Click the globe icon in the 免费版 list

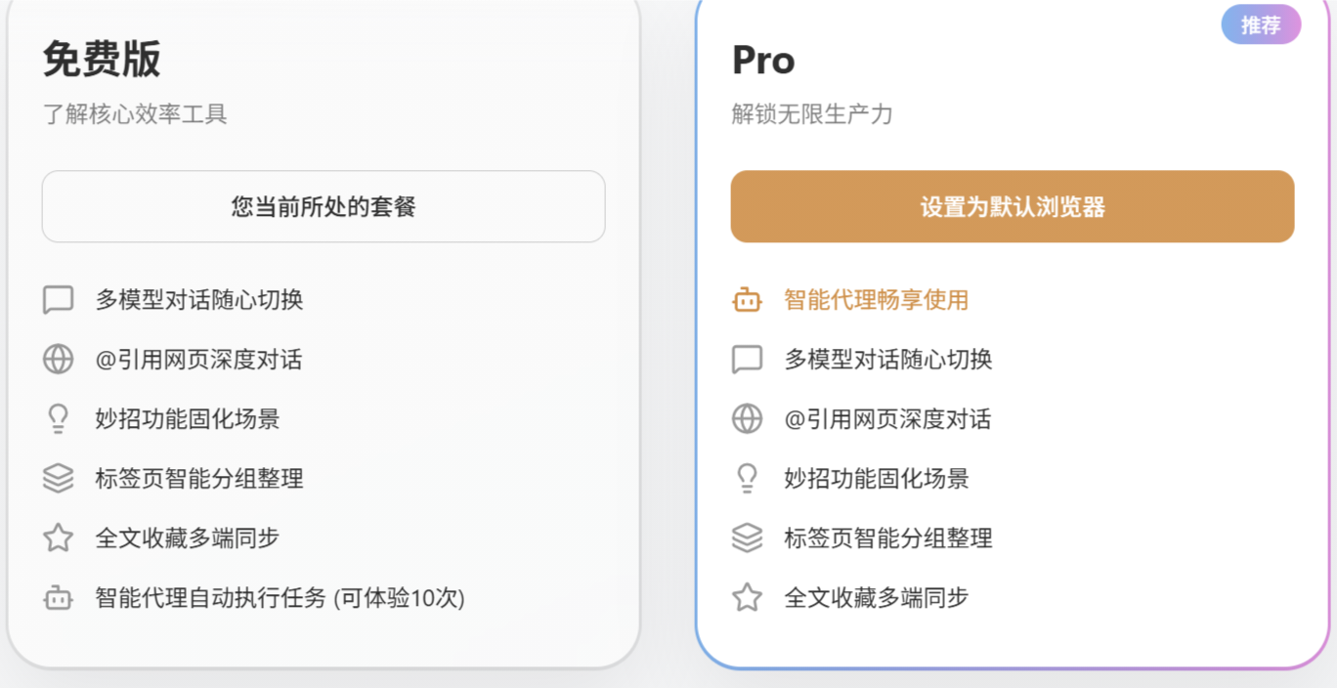[x=59, y=360]
